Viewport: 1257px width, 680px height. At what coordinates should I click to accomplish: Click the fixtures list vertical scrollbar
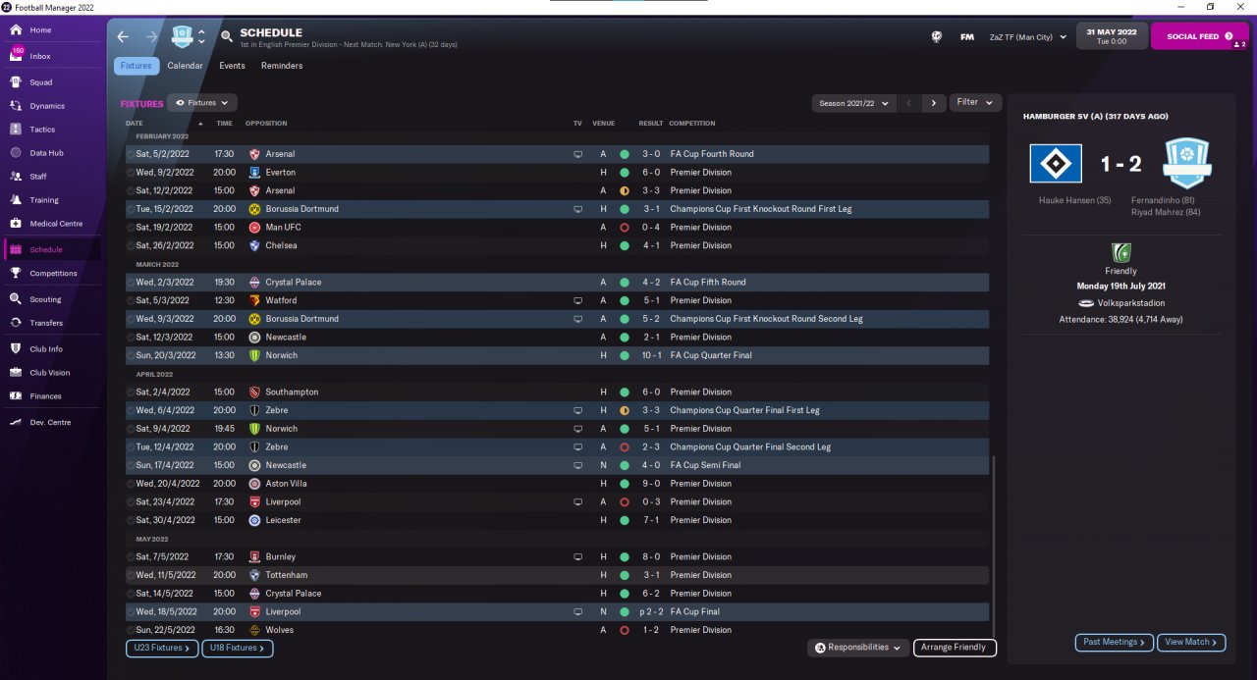click(x=993, y=546)
